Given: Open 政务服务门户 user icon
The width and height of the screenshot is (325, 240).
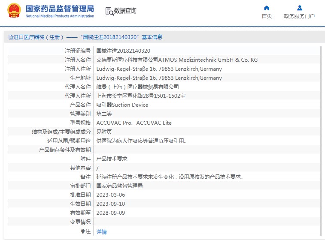Looking at the screenshot, I should pos(300,8).
